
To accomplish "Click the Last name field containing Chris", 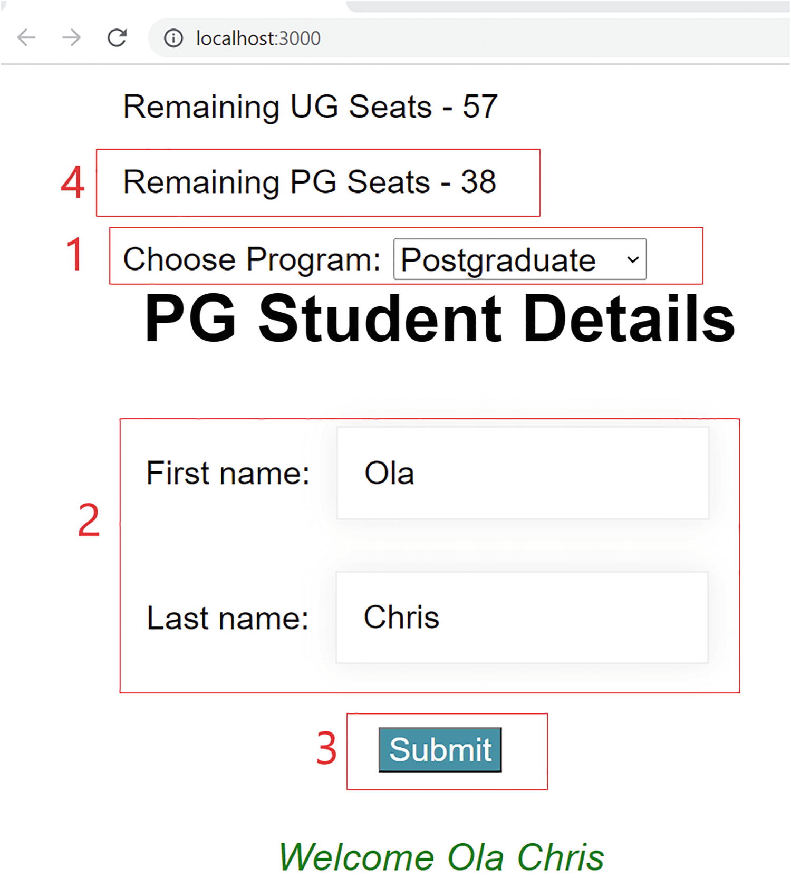I will pyautogui.click(x=522, y=618).
